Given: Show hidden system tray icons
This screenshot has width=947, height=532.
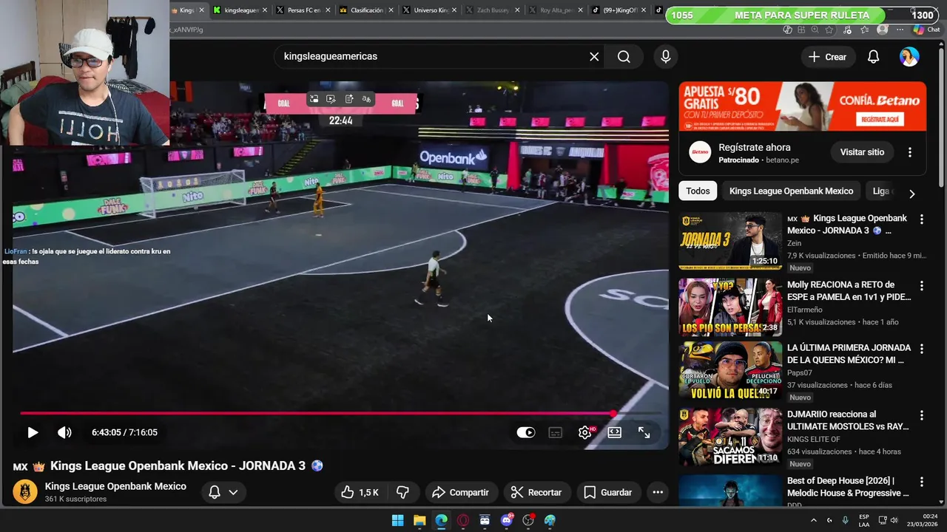Looking at the screenshot, I should pyautogui.click(x=813, y=520).
